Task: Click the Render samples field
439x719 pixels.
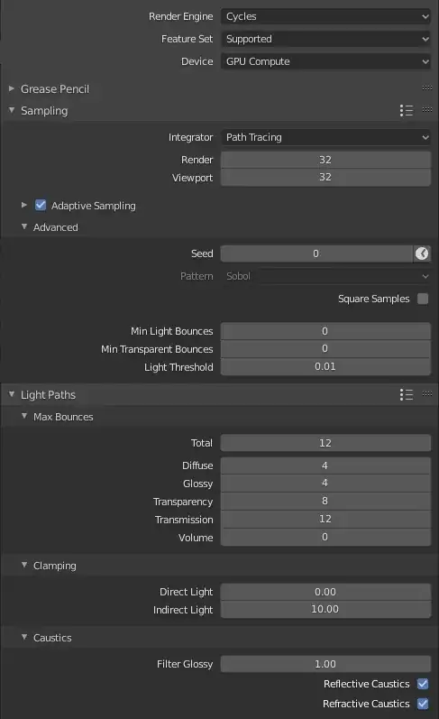Action: [325, 160]
